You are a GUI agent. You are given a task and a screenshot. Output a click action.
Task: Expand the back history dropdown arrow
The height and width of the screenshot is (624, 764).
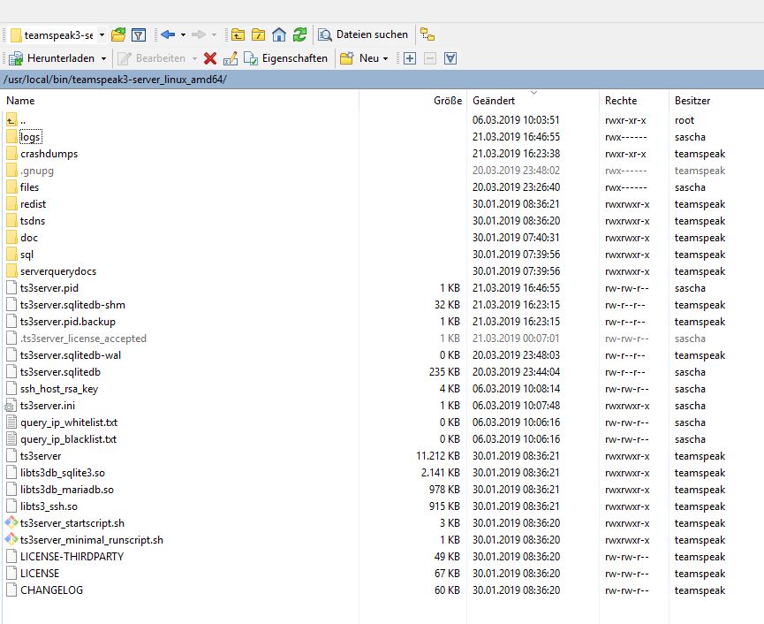pos(183,35)
